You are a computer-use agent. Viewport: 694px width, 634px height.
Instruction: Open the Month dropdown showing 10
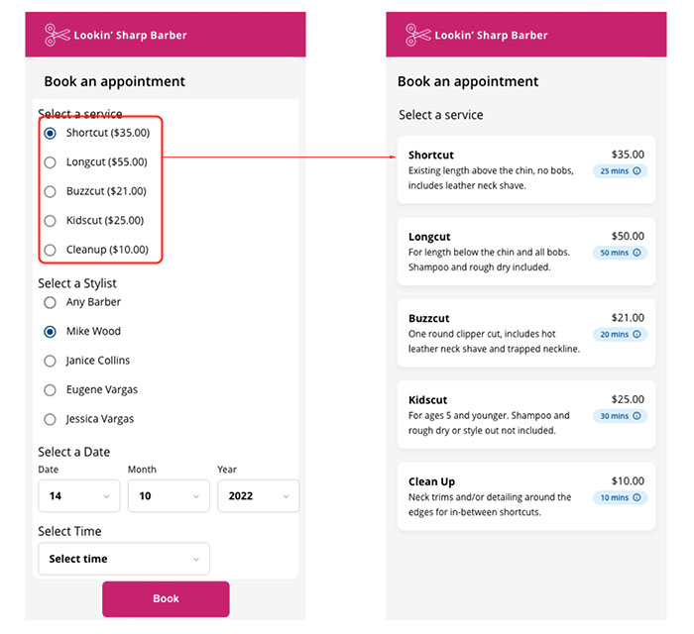[169, 496]
